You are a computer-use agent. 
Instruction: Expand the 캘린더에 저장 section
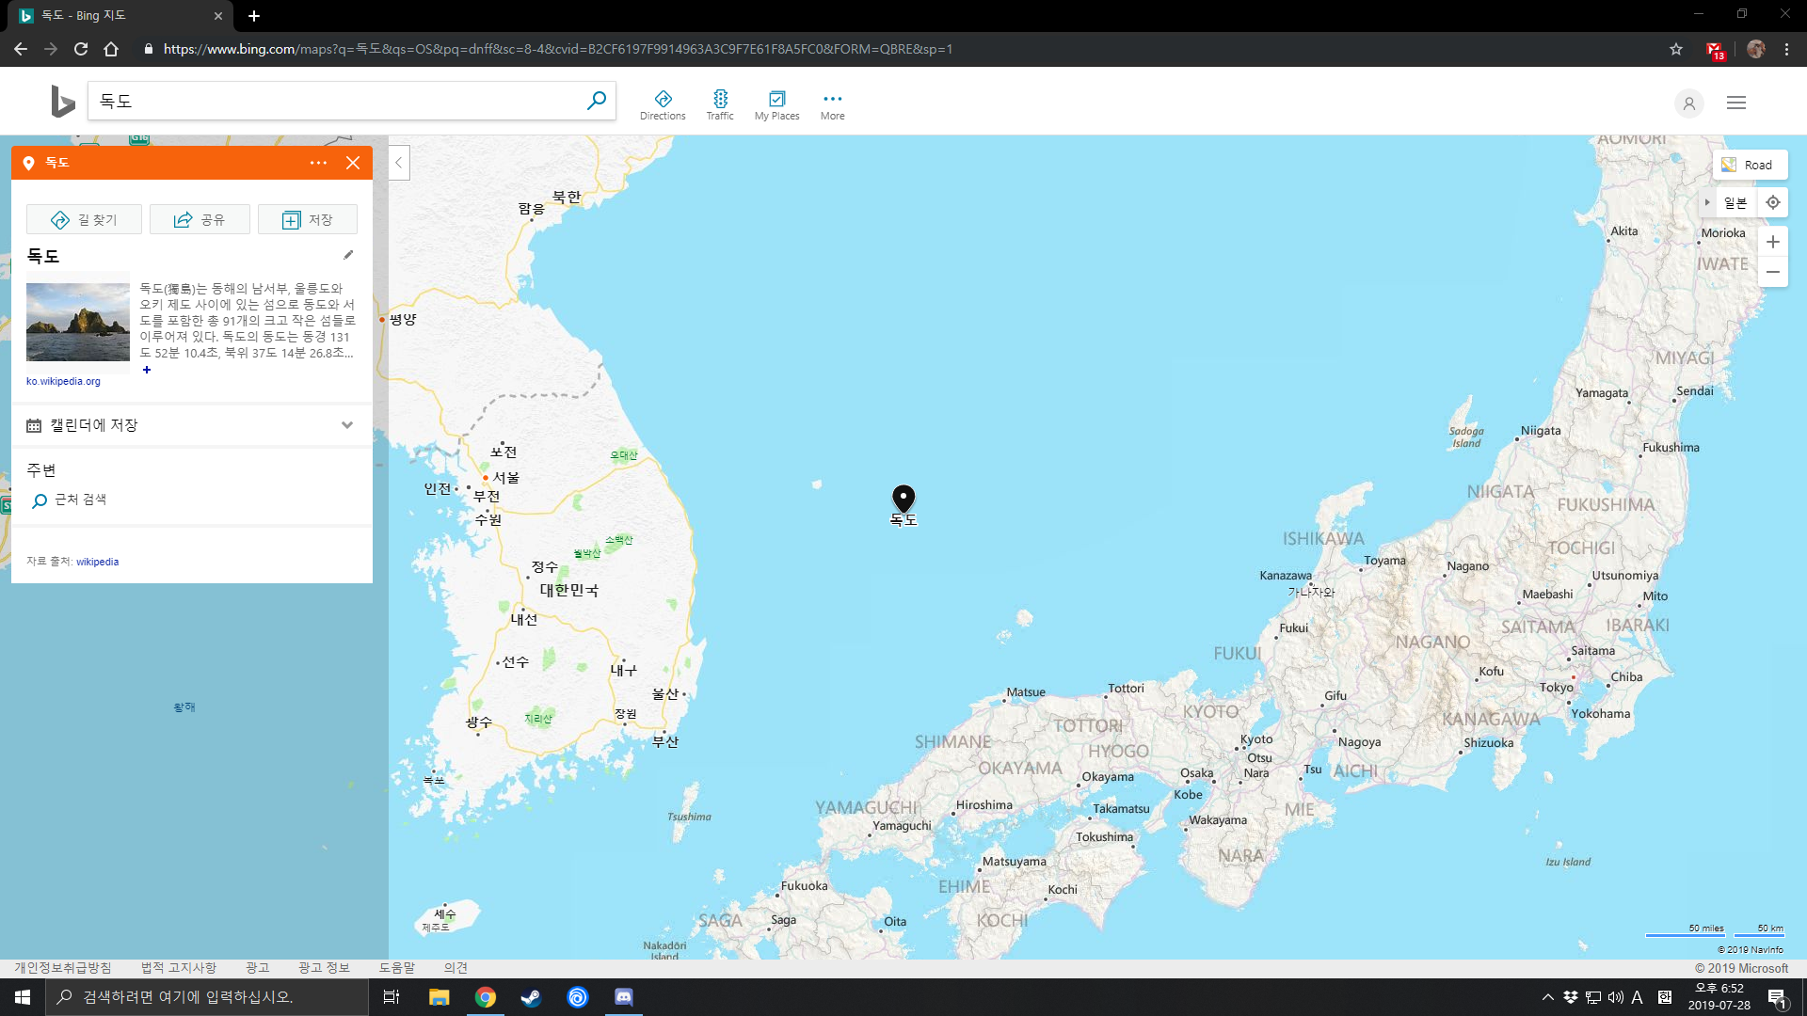pos(192,425)
